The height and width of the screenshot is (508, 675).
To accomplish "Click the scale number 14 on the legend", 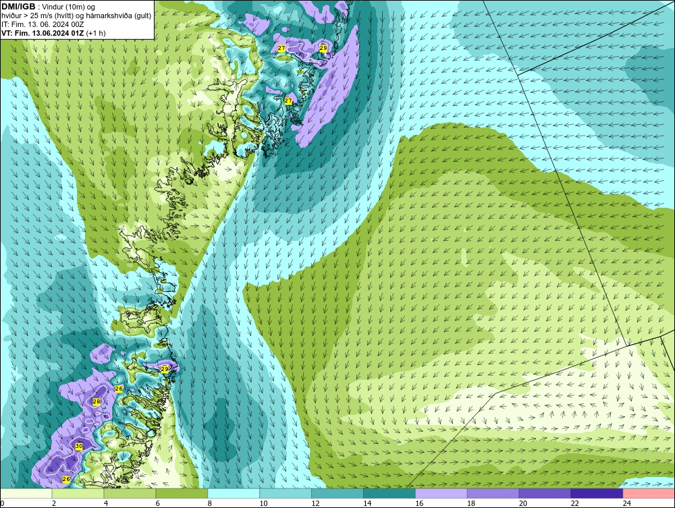I will tap(367, 503).
